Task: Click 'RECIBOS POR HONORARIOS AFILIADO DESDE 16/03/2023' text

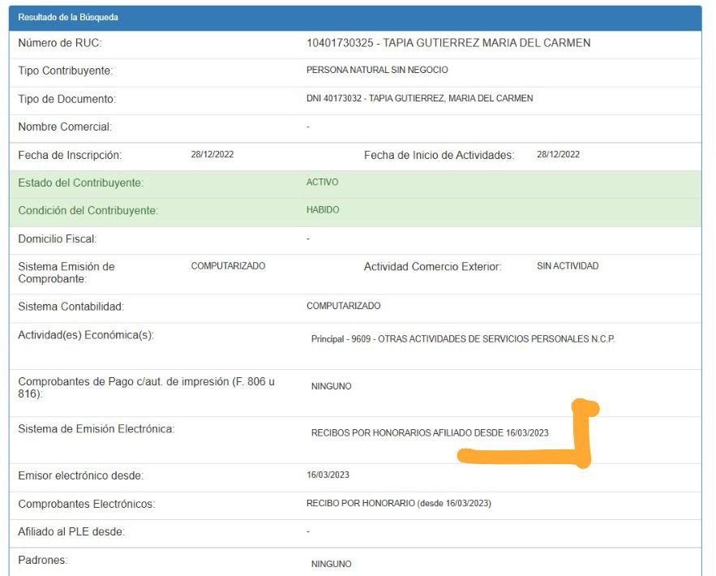Action: [x=430, y=433]
